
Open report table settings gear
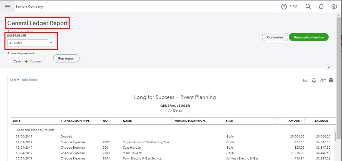click(x=331, y=80)
